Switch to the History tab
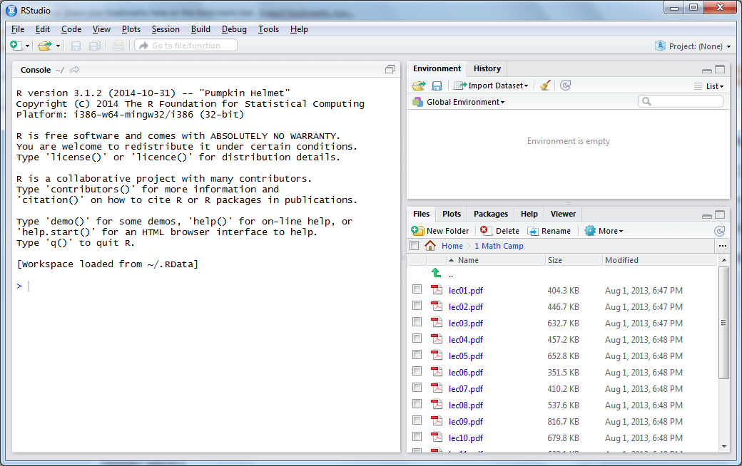742x466 pixels. pos(487,68)
